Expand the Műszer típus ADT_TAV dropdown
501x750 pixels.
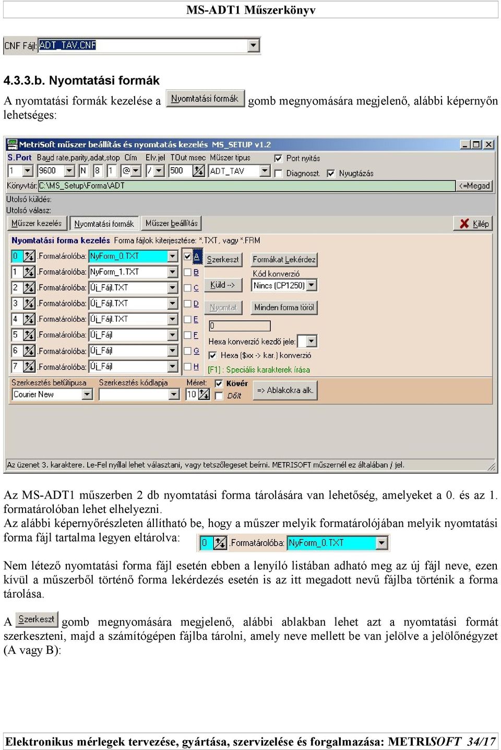point(265,171)
